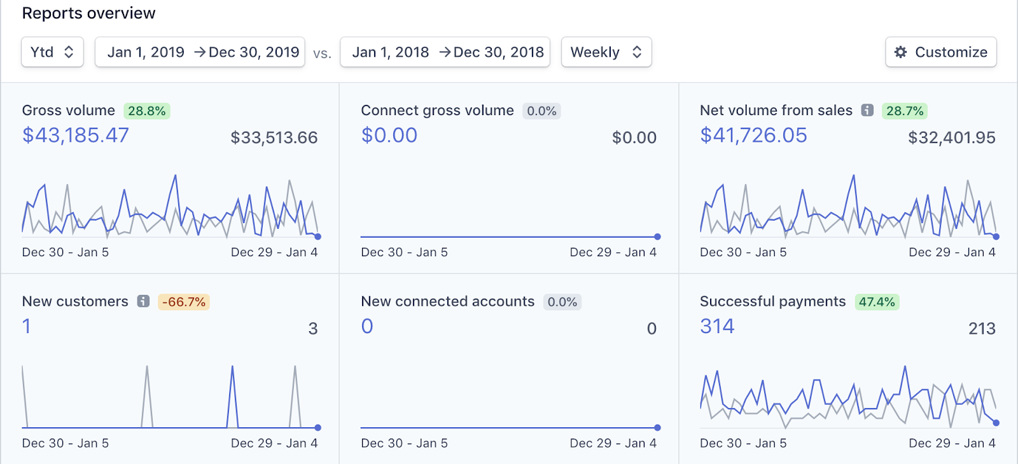Click the $33,513.66 comparison gross volume

274,138
